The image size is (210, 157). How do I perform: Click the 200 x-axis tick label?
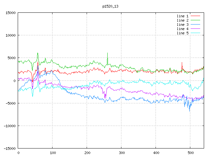click(x=87, y=153)
